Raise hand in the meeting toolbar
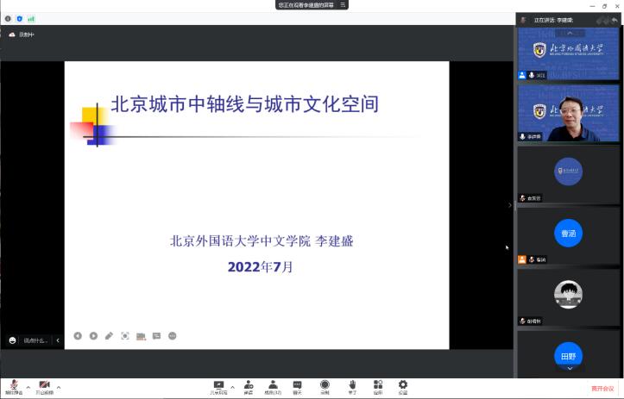This screenshot has height=399, width=624. pyautogui.click(x=352, y=385)
